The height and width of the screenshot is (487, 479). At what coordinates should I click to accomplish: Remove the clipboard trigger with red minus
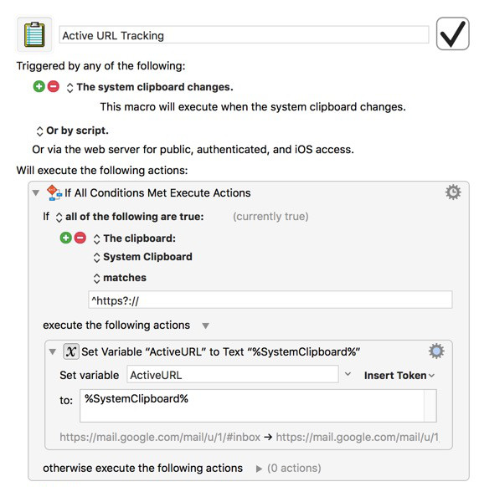point(53,86)
